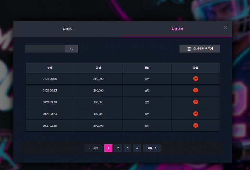Screen dimensions: 250x170
Task: Click the 날짜 column header
Action: coord(50,68)
